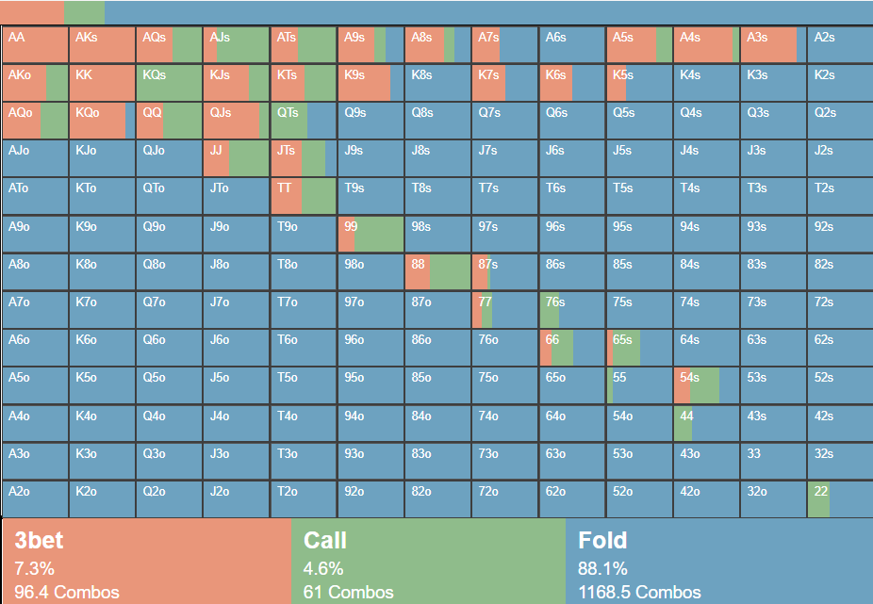Pick the QQ hand cell
The width and height of the screenshot is (873, 604).
(169, 121)
